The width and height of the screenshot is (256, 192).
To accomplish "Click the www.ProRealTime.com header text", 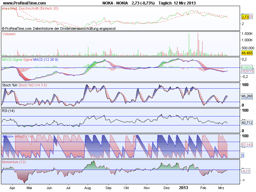I will [x=25, y=3].
